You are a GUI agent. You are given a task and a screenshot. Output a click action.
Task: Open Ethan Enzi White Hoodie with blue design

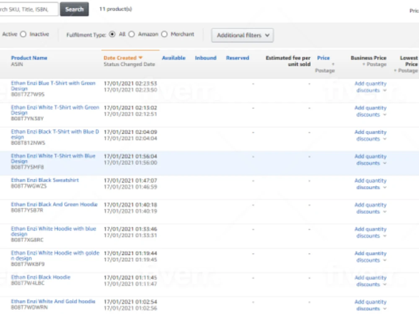[x=54, y=231]
